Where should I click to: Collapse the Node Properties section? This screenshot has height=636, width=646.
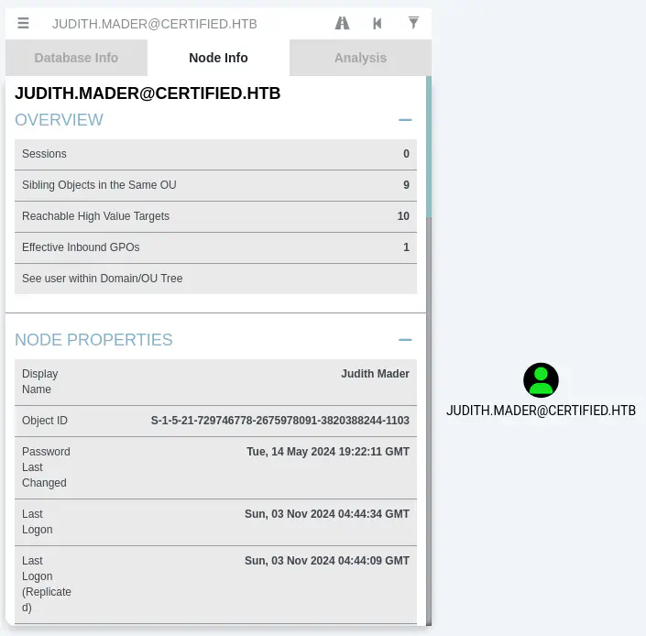(x=405, y=340)
